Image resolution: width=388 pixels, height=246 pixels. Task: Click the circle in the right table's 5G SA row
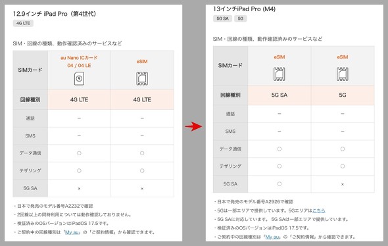click(x=279, y=184)
